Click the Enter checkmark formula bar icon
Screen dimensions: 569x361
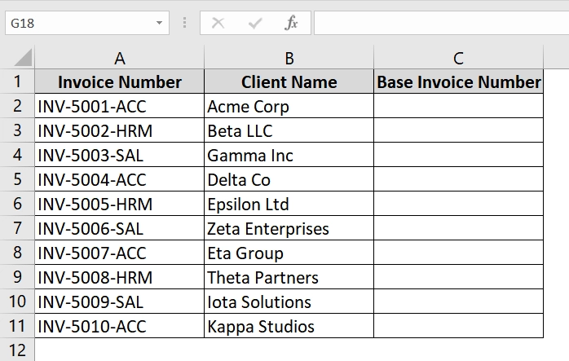point(255,23)
